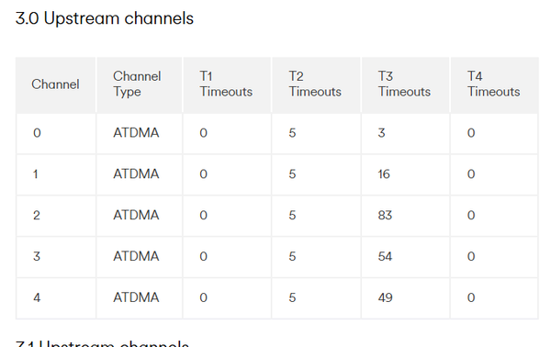Click T2 Timeouts value for channel 1
551x347 pixels.
[292, 173]
